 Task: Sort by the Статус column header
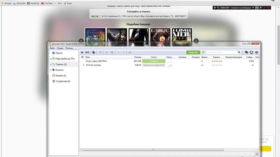(154, 57)
